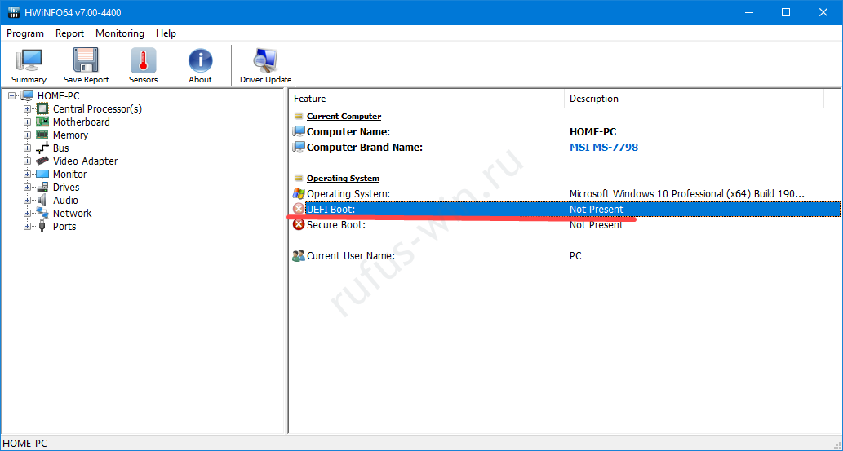This screenshot has width=843, height=451.
Task: Open the Monitoring menu
Action: click(120, 33)
